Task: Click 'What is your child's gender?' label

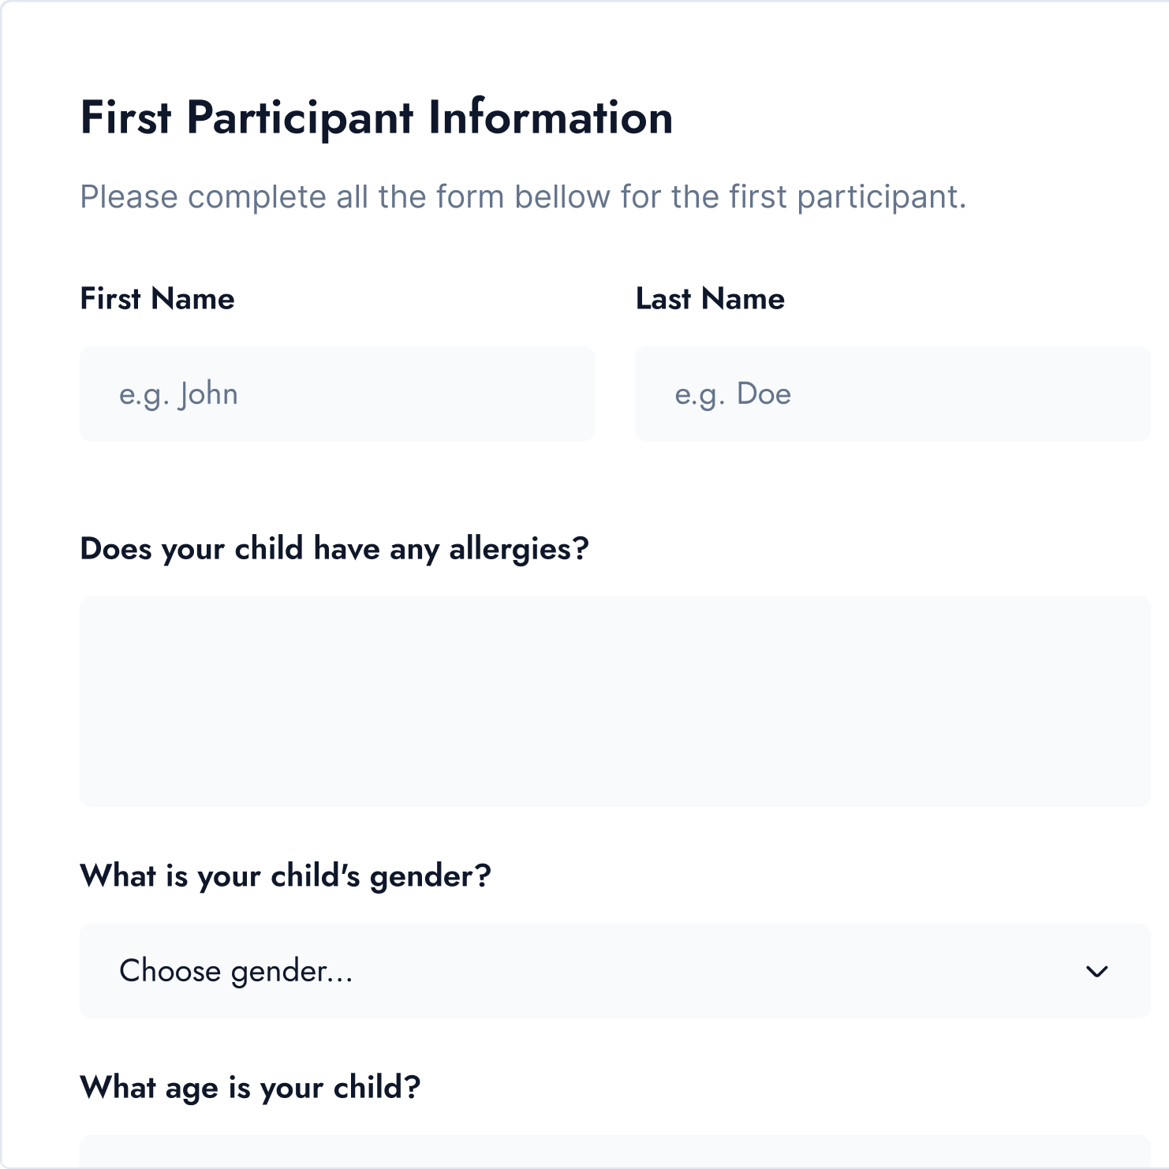Action: click(x=286, y=876)
